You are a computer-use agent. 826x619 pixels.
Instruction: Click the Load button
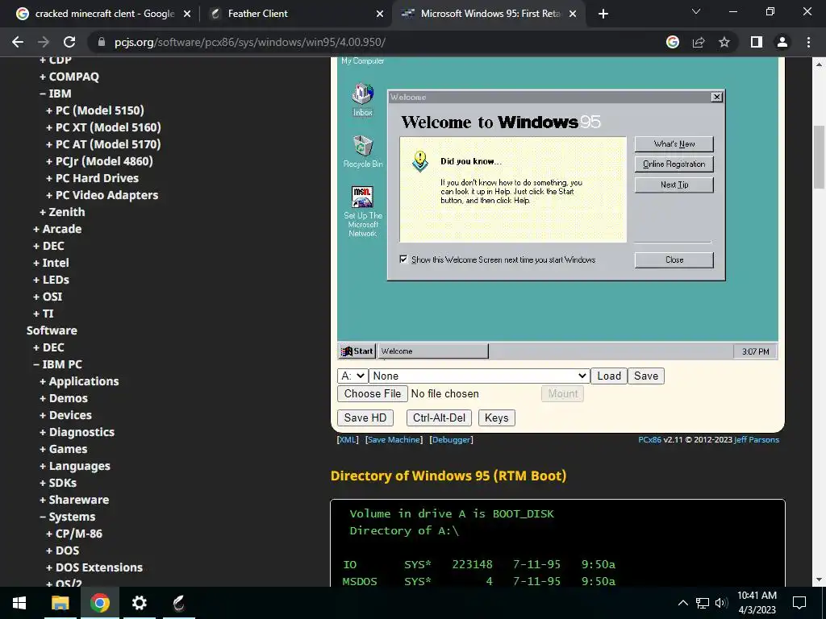click(608, 376)
